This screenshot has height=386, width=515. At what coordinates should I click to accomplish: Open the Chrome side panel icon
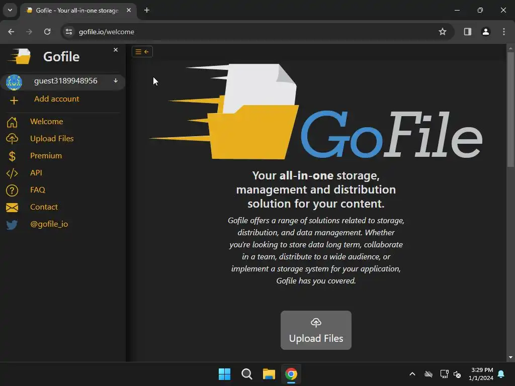click(x=468, y=32)
